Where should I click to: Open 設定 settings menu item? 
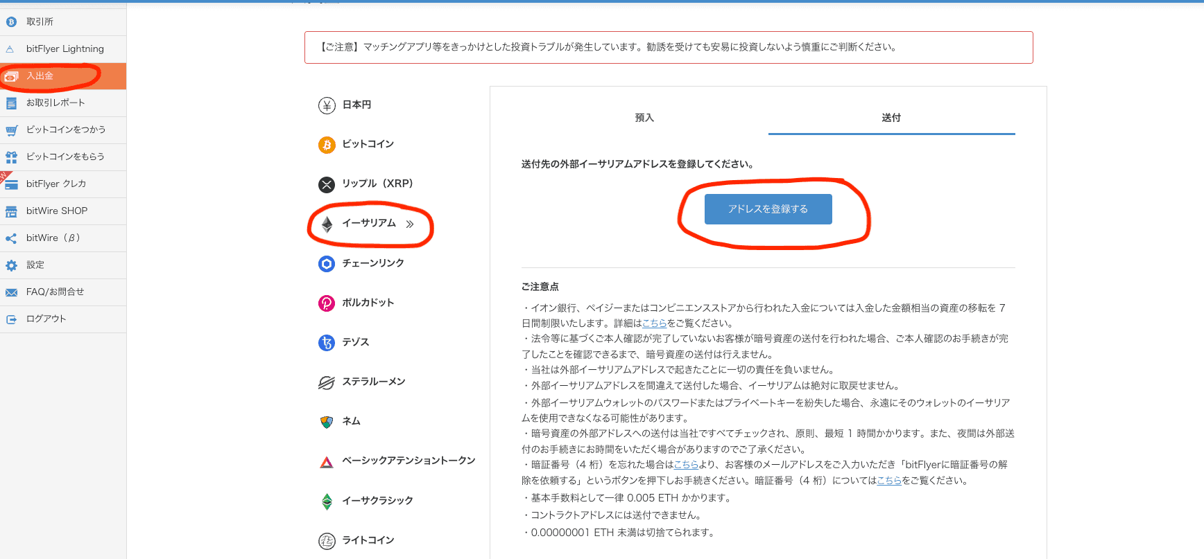[63, 265]
